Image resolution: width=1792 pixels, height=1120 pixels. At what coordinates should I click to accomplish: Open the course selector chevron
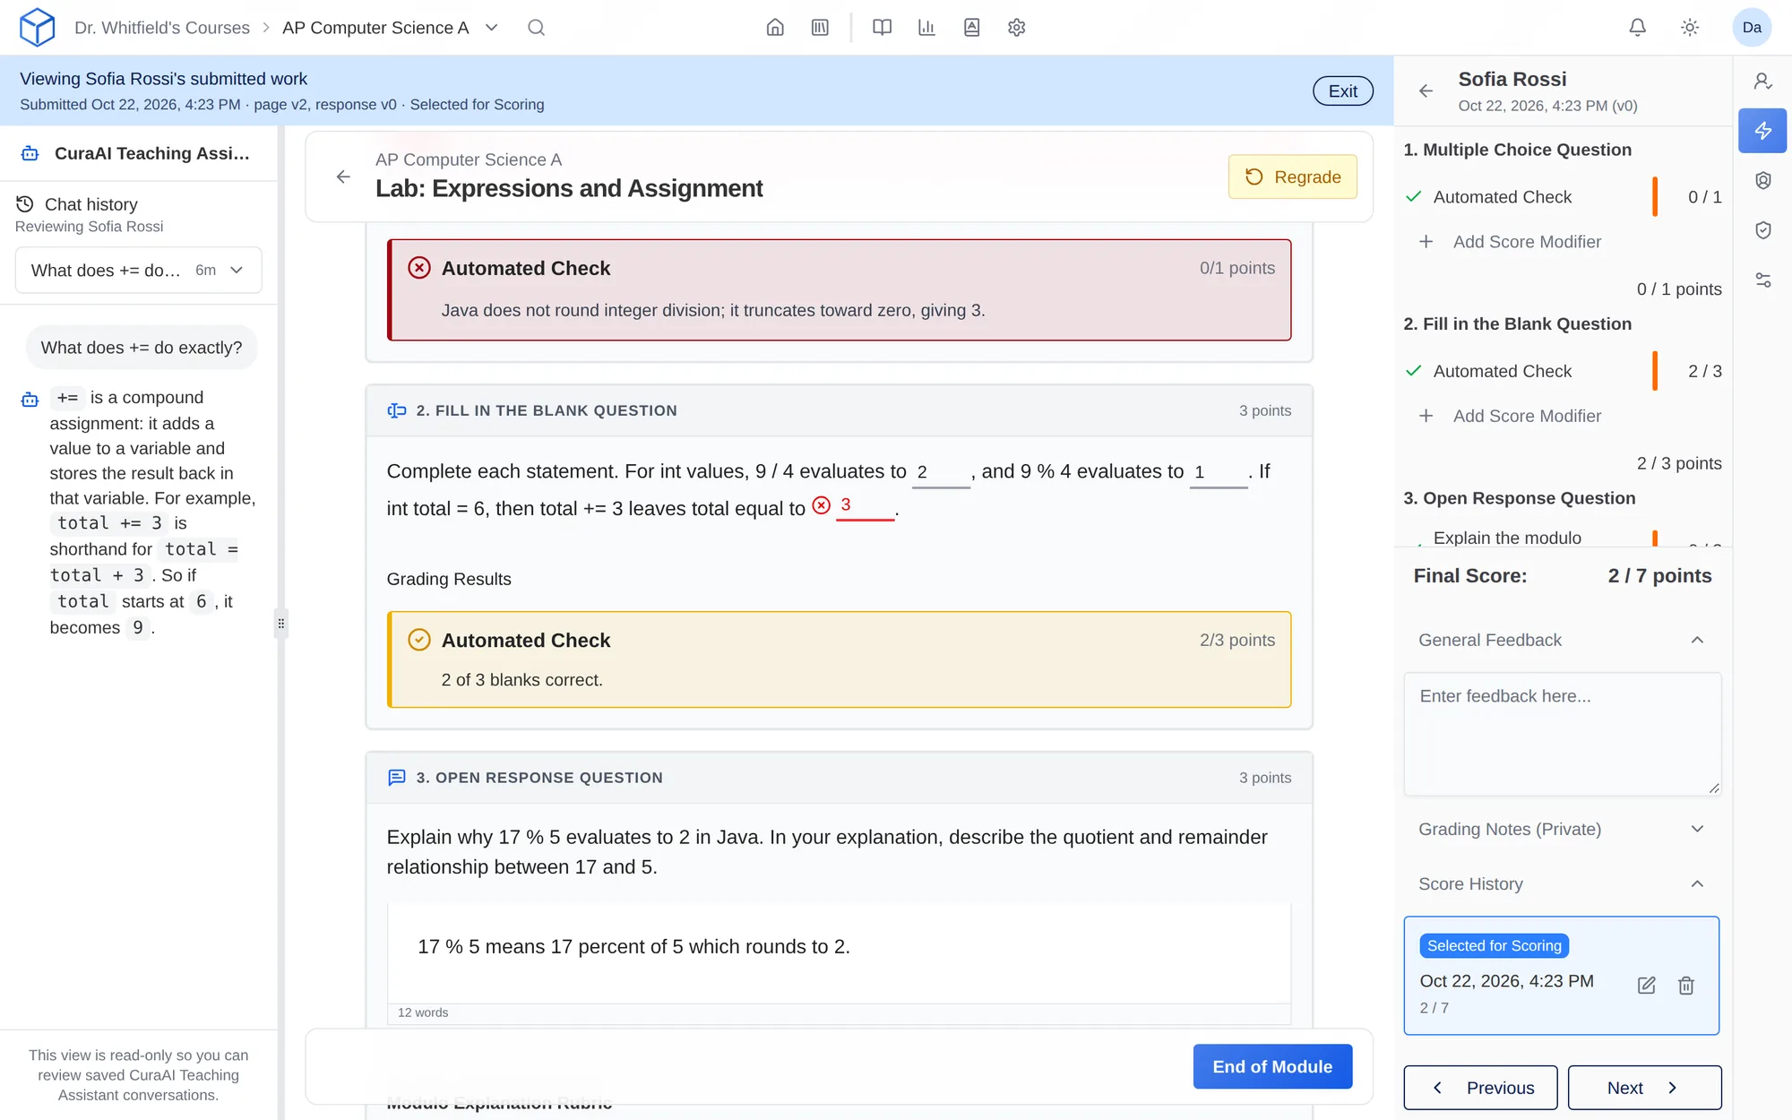point(491,28)
